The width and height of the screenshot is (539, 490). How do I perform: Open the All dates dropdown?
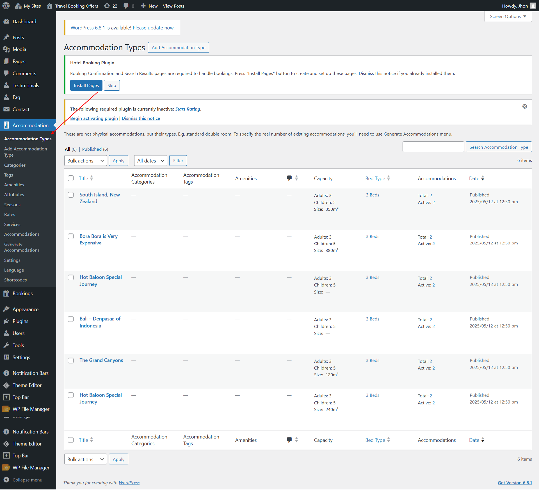tap(150, 161)
